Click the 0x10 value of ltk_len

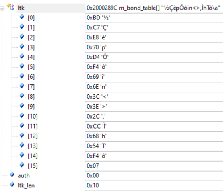tap(93, 185)
